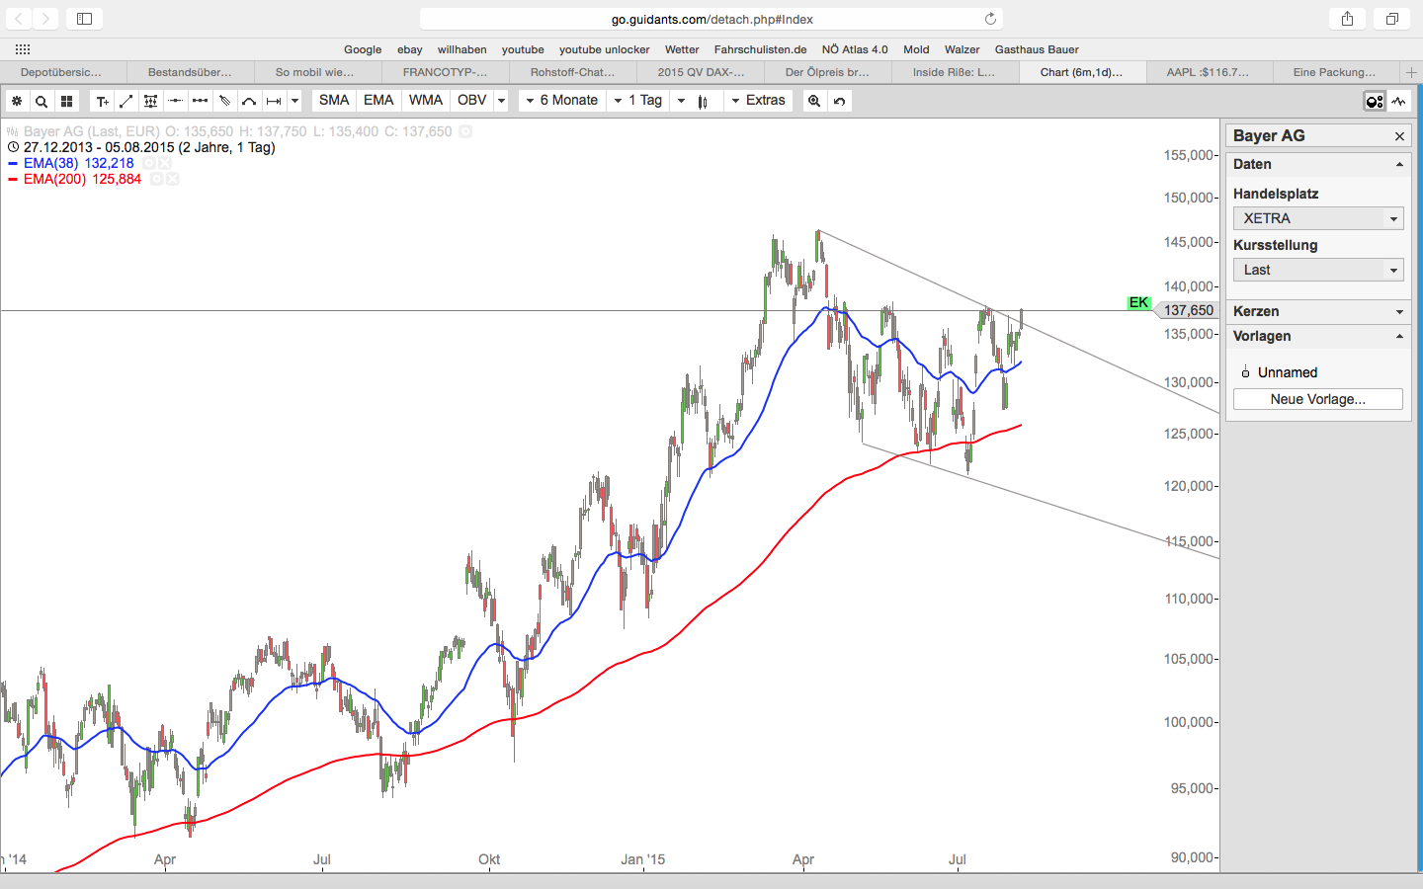Open Bayer AG series settings icon
The height and width of the screenshot is (889, 1423).
465,131
